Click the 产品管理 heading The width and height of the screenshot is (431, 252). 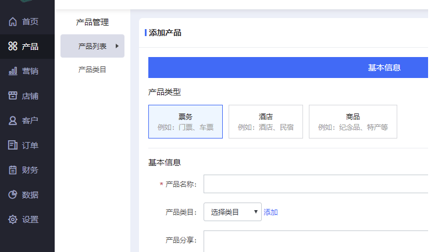click(92, 22)
